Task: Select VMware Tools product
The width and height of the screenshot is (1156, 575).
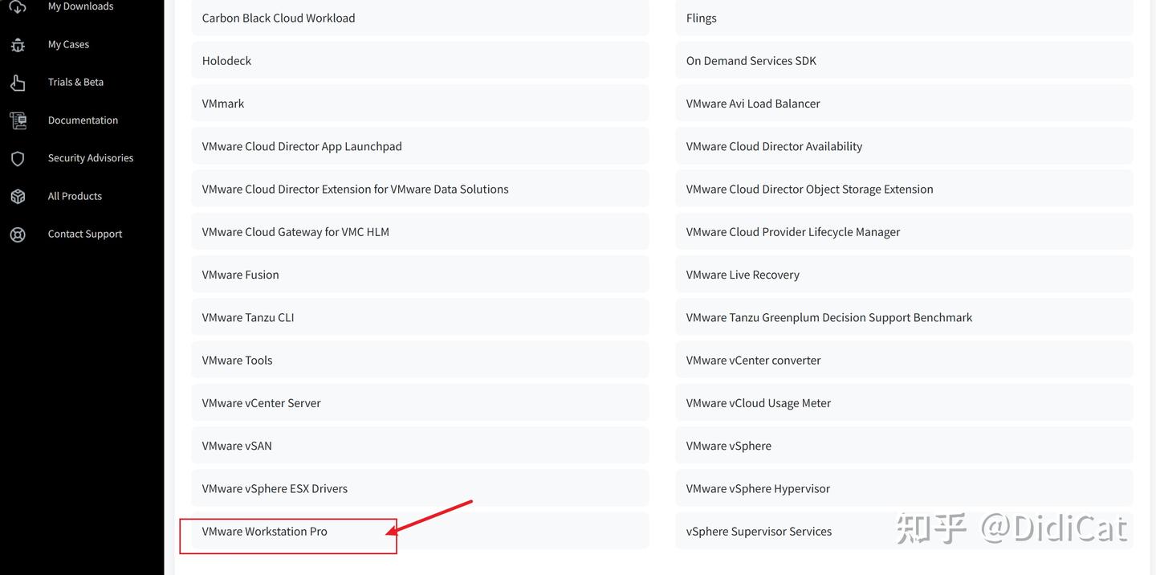Action: (x=420, y=360)
